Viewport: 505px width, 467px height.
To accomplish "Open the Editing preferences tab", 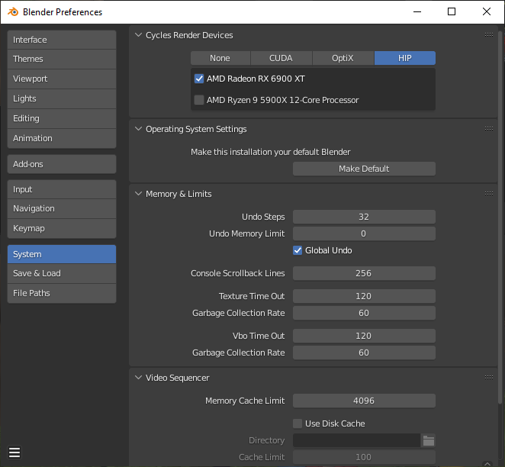I will 62,118.
